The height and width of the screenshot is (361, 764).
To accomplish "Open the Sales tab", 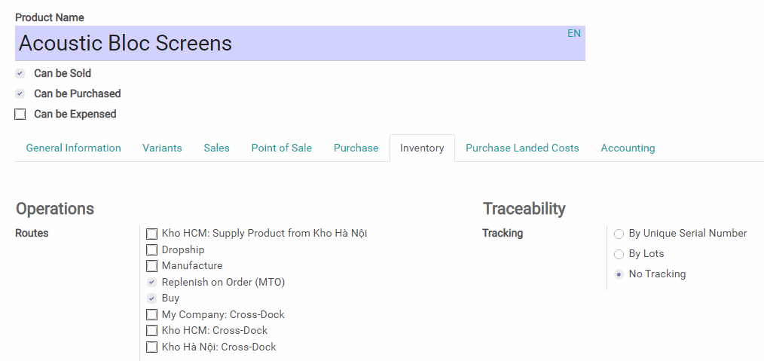I will (216, 148).
